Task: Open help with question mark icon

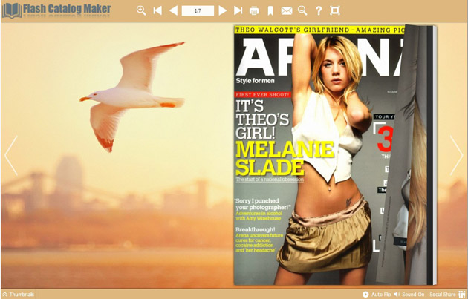Action: pos(319,10)
